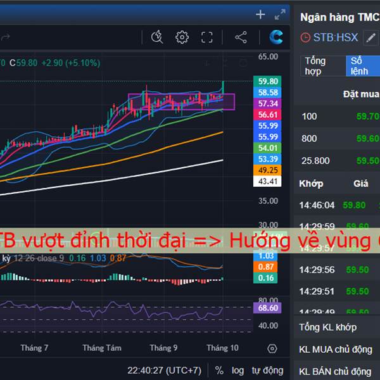Click the KL BÁN chủ động row
Screen dimensions: 380x380
point(337,372)
